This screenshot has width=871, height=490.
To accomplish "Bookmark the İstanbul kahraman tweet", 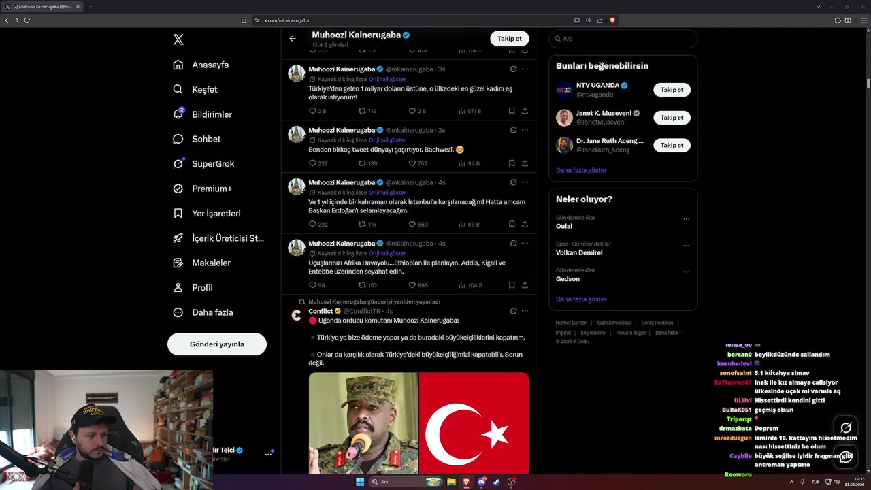I will 512,225.
